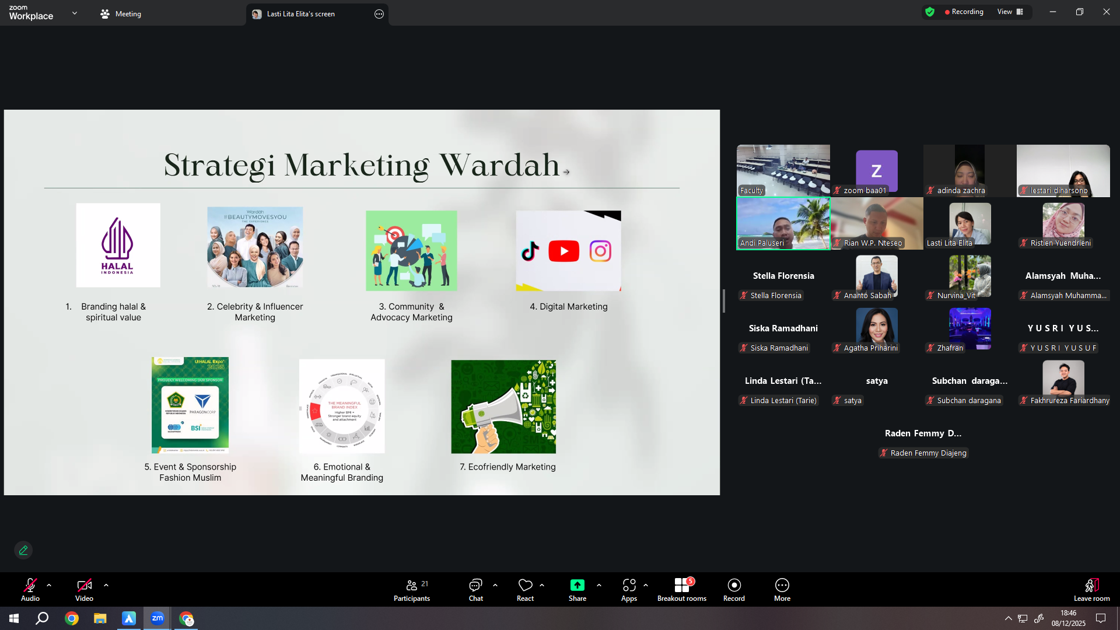Click the Recording indicator
1120x630 pixels.
pyautogui.click(x=964, y=12)
